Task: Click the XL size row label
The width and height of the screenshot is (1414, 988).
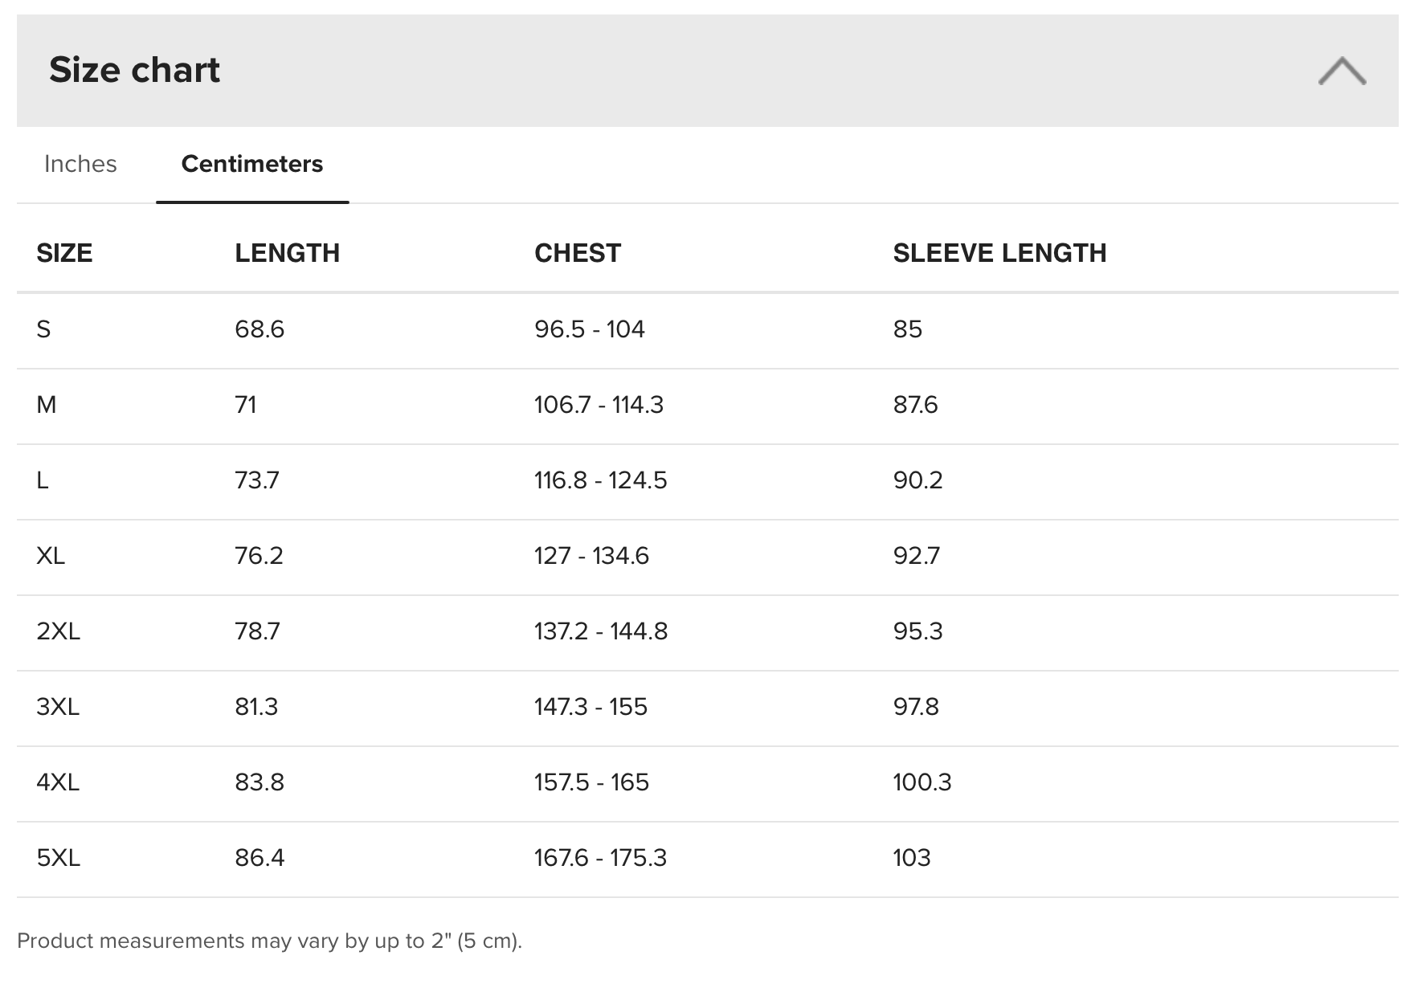Action: [51, 556]
